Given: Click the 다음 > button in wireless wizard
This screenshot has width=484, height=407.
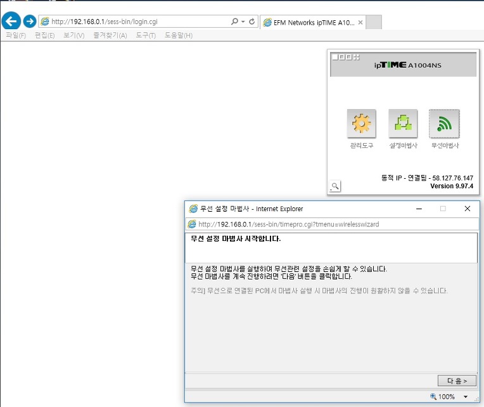Looking at the screenshot, I should [457, 381].
